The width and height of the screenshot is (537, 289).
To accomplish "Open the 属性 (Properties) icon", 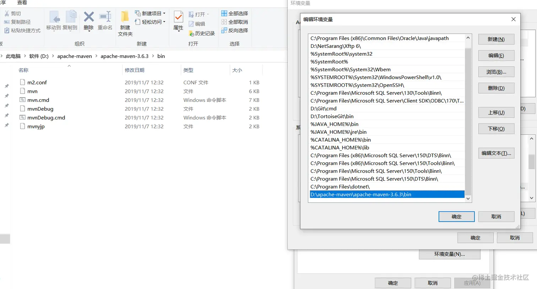I will (178, 20).
